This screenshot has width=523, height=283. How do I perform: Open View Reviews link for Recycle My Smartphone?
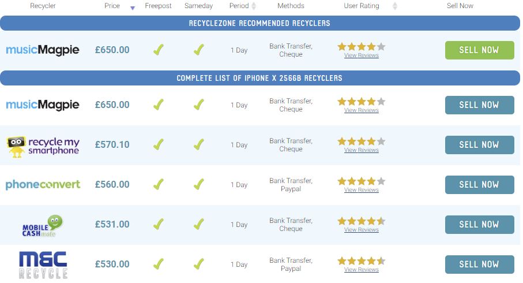pyautogui.click(x=361, y=150)
